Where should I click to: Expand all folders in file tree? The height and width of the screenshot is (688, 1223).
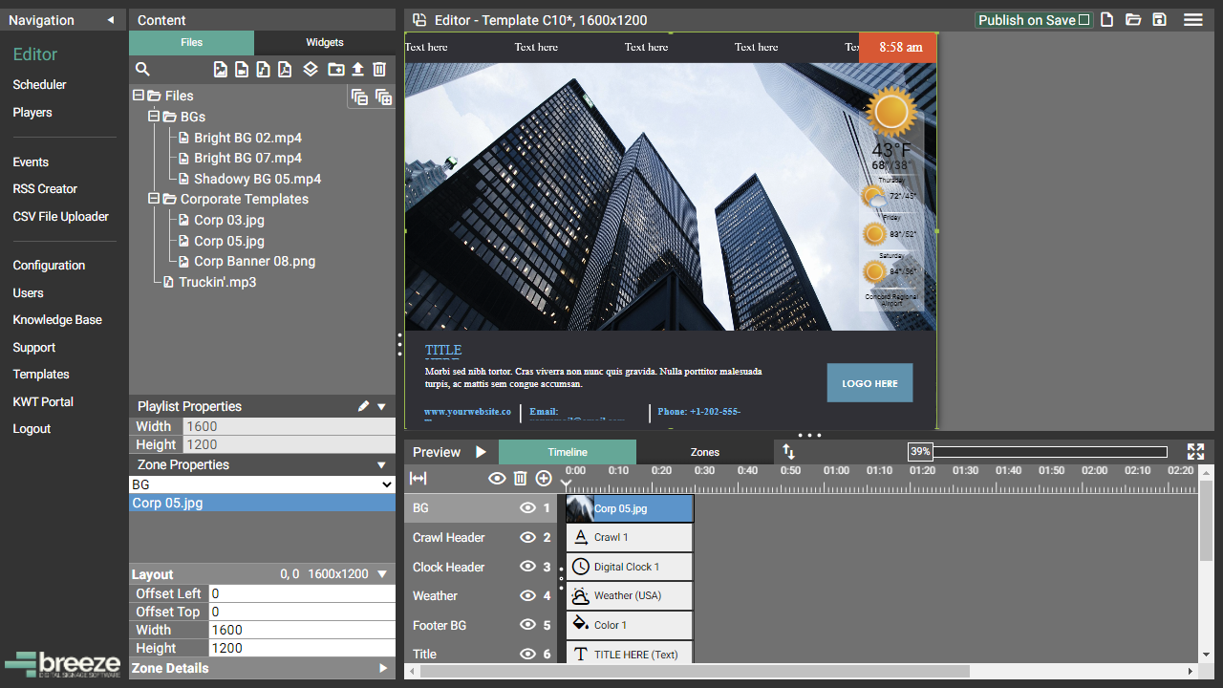(x=383, y=97)
